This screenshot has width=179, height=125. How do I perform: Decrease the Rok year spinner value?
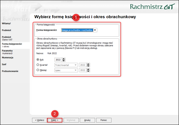tap(64, 61)
